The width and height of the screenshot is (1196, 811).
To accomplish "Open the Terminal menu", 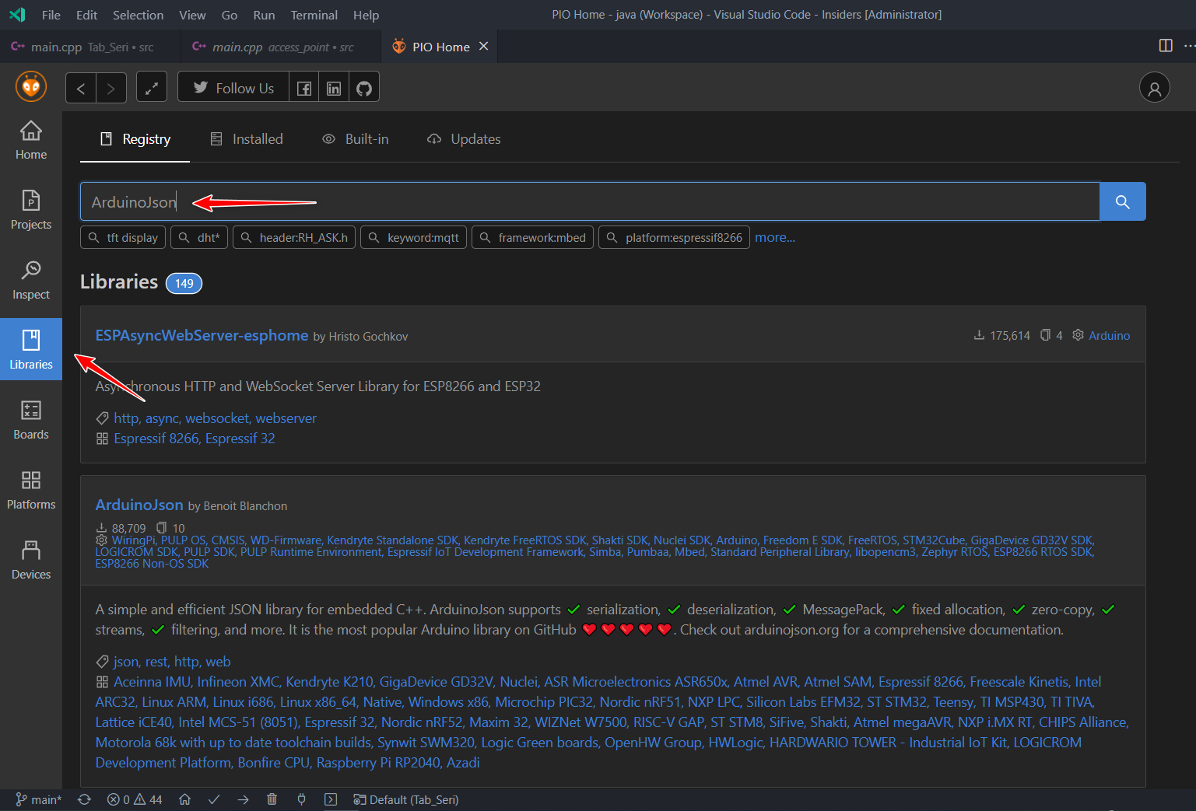I will point(314,15).
